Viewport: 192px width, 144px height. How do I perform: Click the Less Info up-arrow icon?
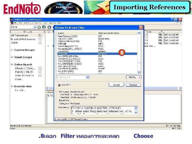point(59,85)
